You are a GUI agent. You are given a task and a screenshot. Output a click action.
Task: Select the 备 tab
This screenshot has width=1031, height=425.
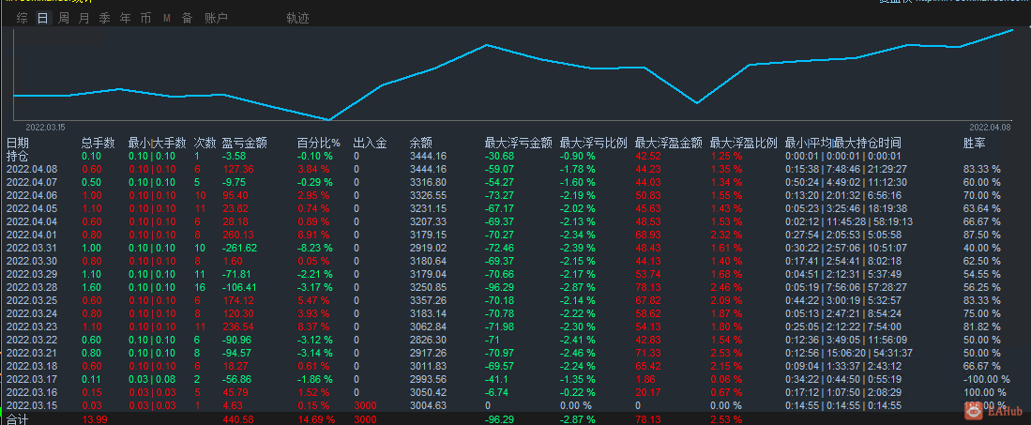point(187,19)
